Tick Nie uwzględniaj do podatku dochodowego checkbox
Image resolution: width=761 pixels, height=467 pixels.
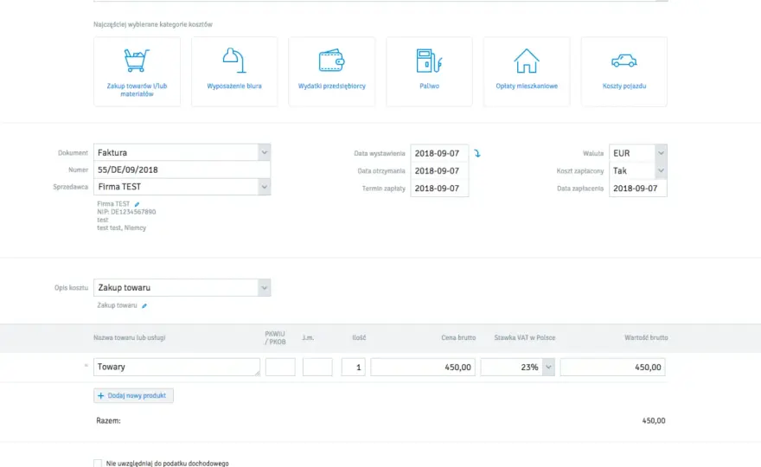click(x=98, y=464)
